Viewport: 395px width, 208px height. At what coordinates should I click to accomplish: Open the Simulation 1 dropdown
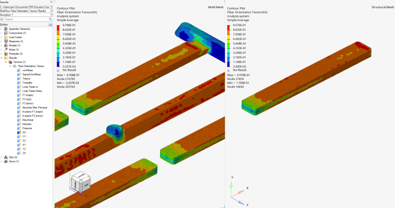tap(51, 15)
